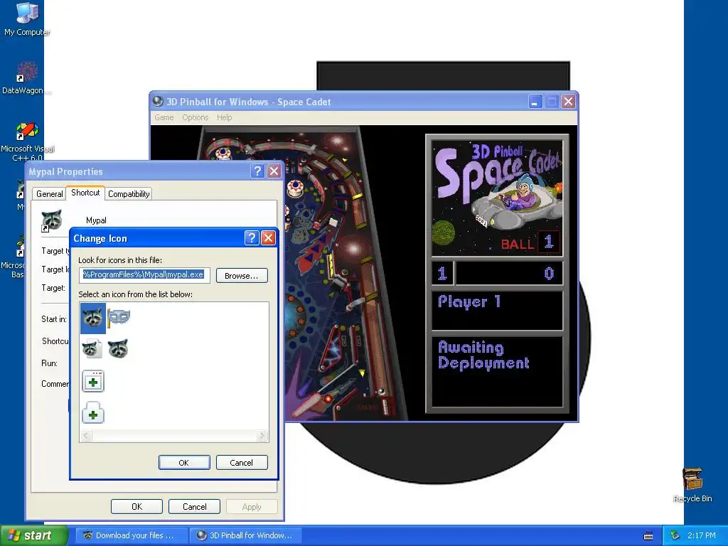728x546 pixels.
Task: Click the icon list left scroll arrow
Action: pos(86,436)
